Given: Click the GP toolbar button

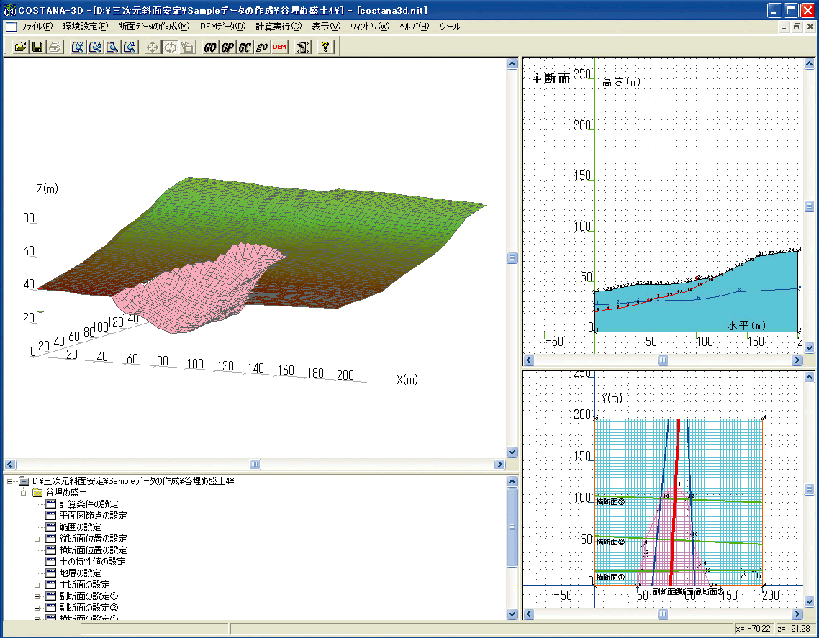Looking at the screenshot, I should click(x=227, y=47).
